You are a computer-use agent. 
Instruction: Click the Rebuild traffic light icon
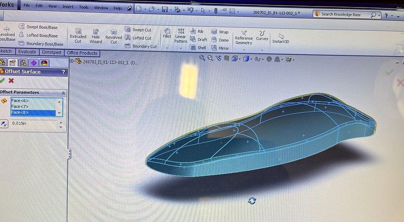(216, 11)
